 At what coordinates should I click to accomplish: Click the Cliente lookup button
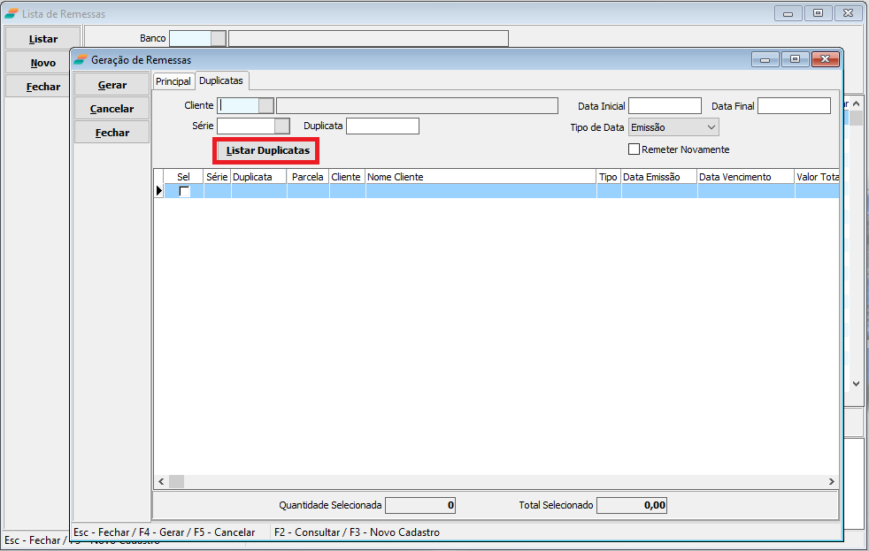click(x=266, y=105)
